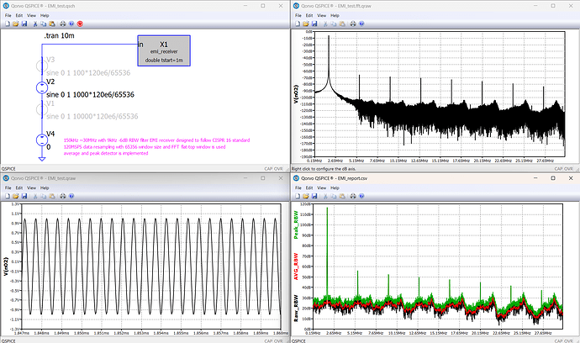Click V(n02) axis label in transient waveform plot
Image resolution: width=580 pixels, height=343 pixels.
(6, 266)
